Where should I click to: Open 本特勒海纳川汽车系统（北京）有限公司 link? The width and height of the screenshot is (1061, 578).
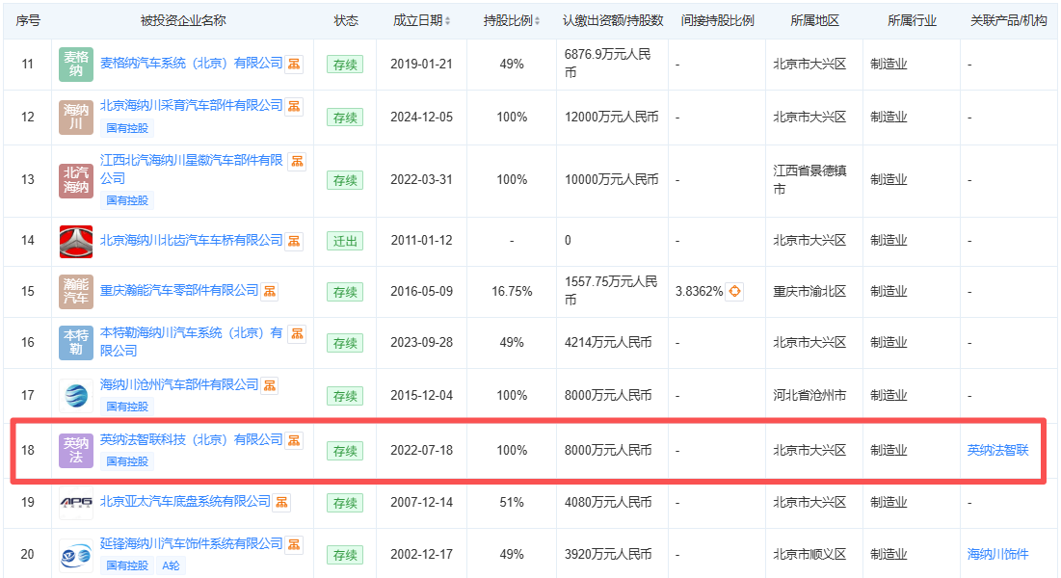(x=192, y=342)
